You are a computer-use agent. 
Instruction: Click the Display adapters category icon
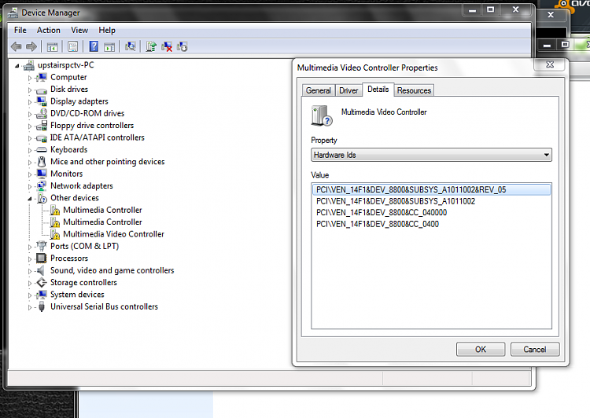click(x=42, y=101)
